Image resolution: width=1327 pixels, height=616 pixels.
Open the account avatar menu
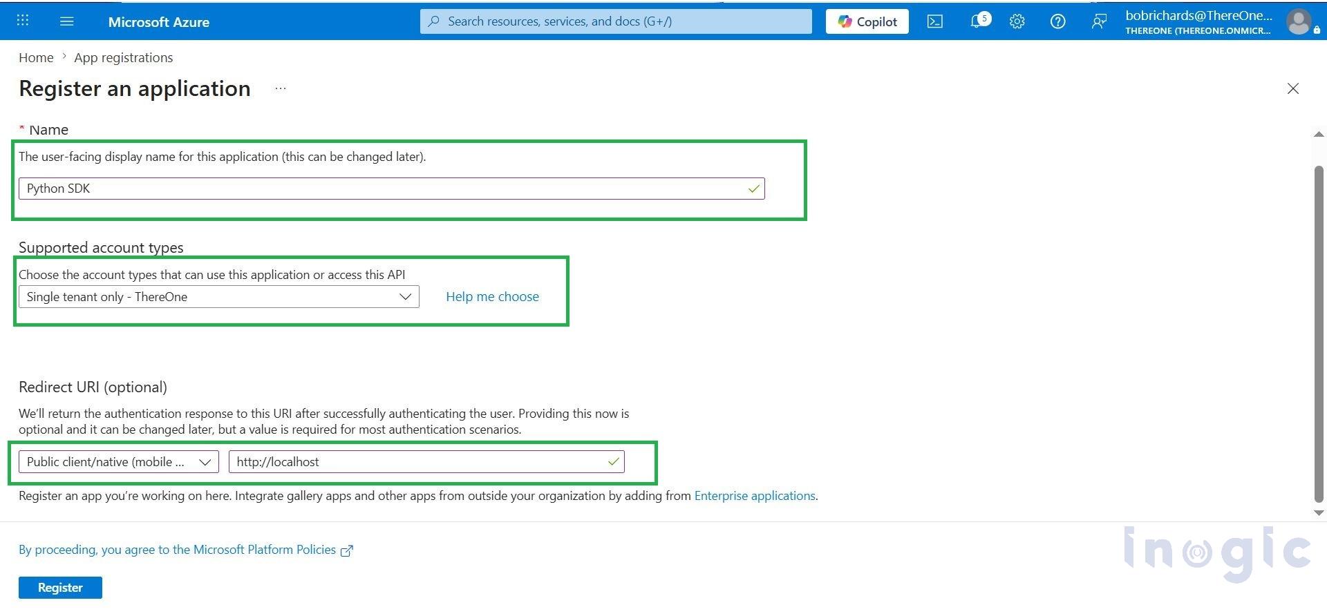1299,21
